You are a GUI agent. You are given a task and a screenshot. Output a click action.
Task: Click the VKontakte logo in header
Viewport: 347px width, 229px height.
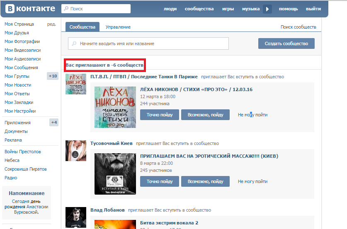29,9
